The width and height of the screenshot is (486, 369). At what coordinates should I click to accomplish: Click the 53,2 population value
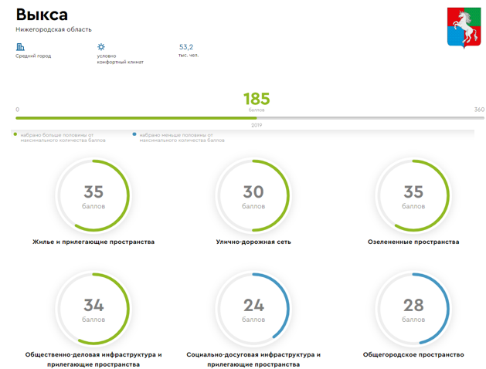186,47
